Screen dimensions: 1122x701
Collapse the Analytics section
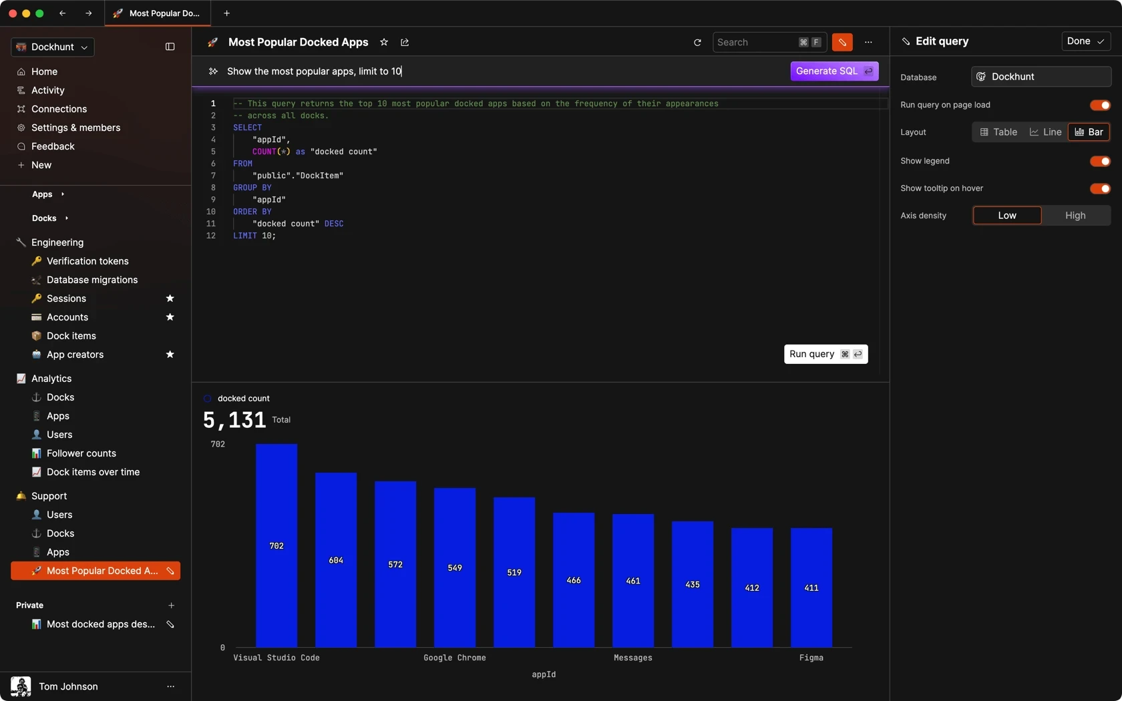click(51, 379)
